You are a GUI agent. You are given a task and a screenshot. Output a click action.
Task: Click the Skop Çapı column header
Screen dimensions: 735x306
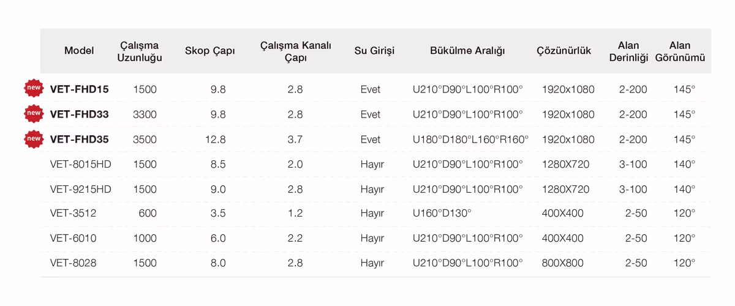point(210,51)
